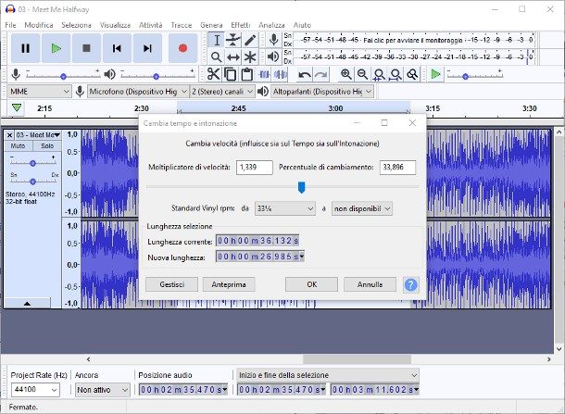Skip to end of project

(147, 48)
